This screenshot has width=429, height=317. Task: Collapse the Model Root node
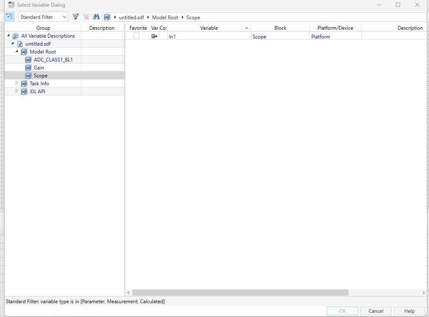pyautogui.click(x=17, y=51)
